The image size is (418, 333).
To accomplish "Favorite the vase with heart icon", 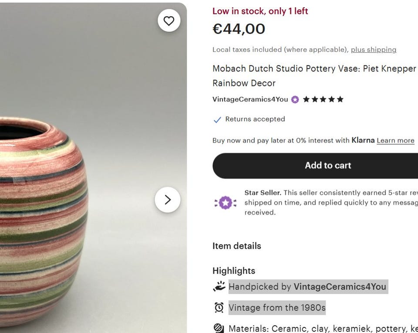I will click(x=169, y=20).
